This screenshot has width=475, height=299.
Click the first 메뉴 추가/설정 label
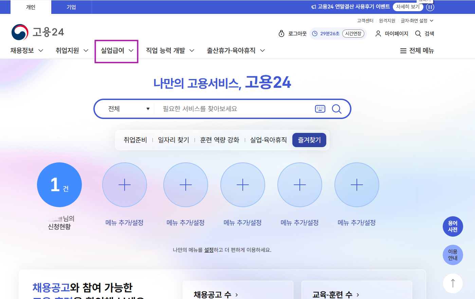pos(125,223)
